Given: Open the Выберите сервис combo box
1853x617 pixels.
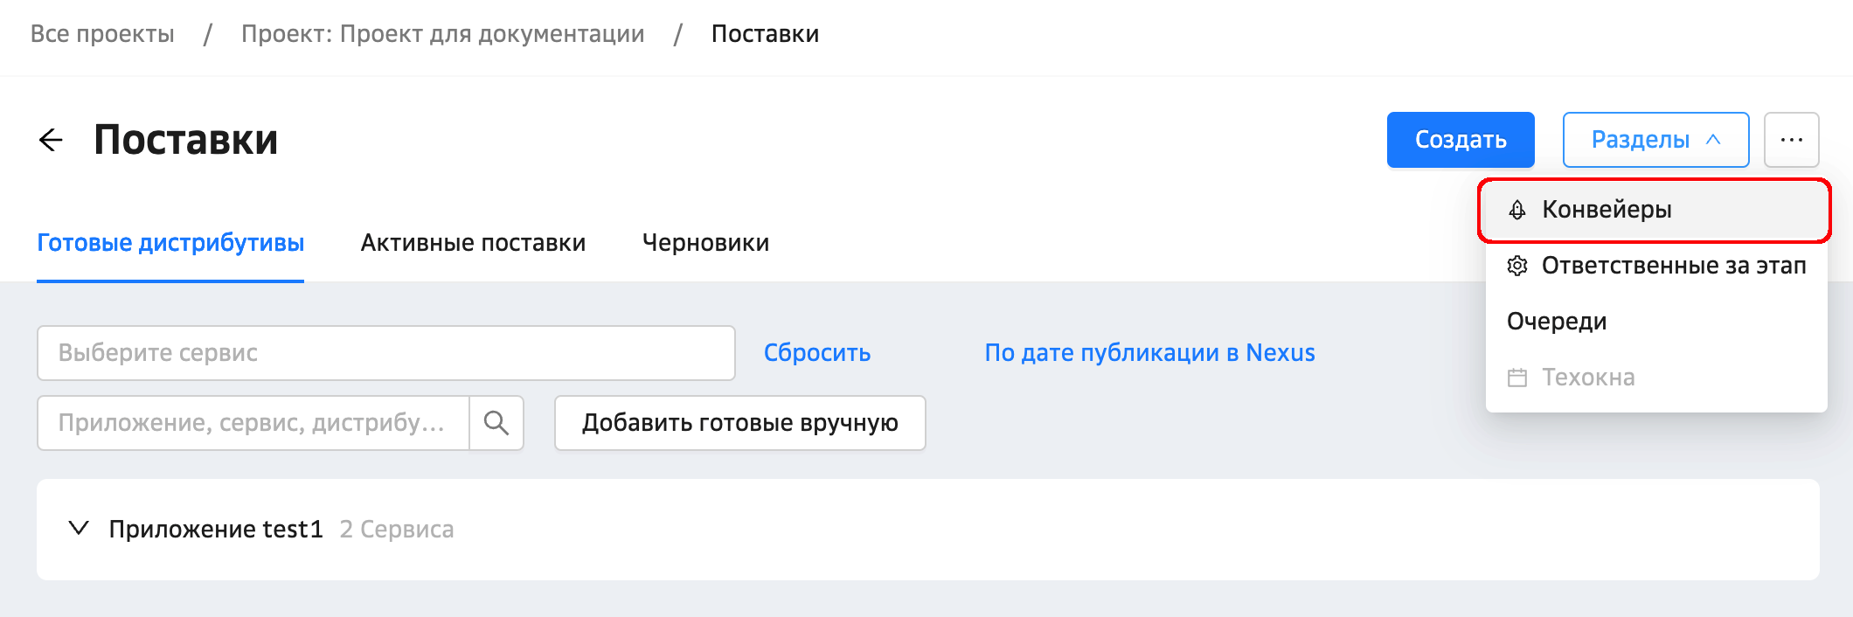Looking at the screenshot, I should pos(385,353).
